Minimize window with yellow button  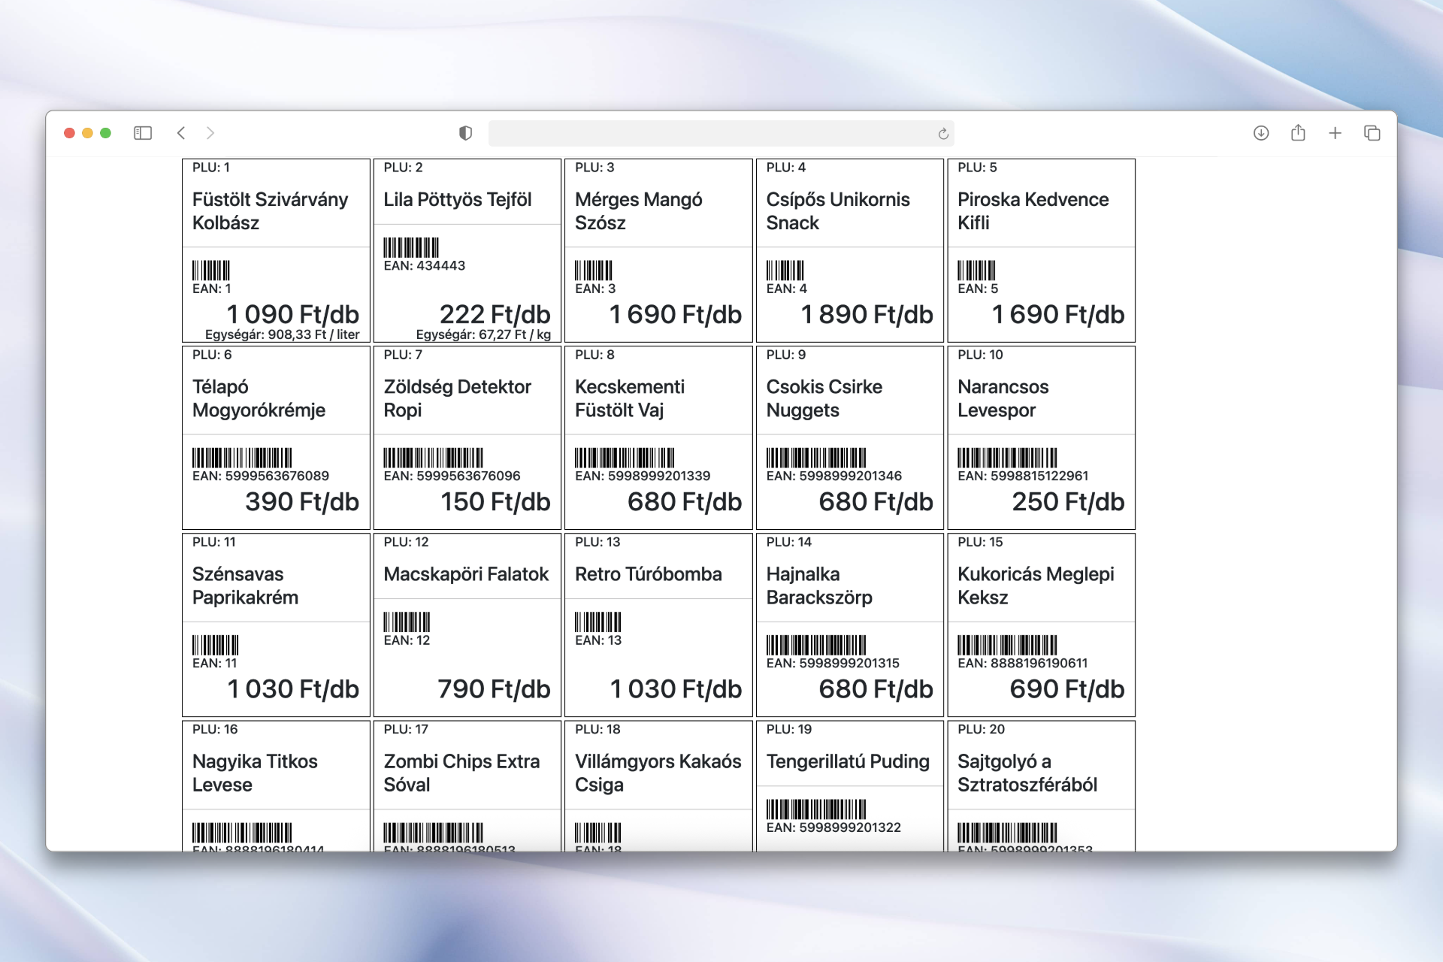coord(87,133)
